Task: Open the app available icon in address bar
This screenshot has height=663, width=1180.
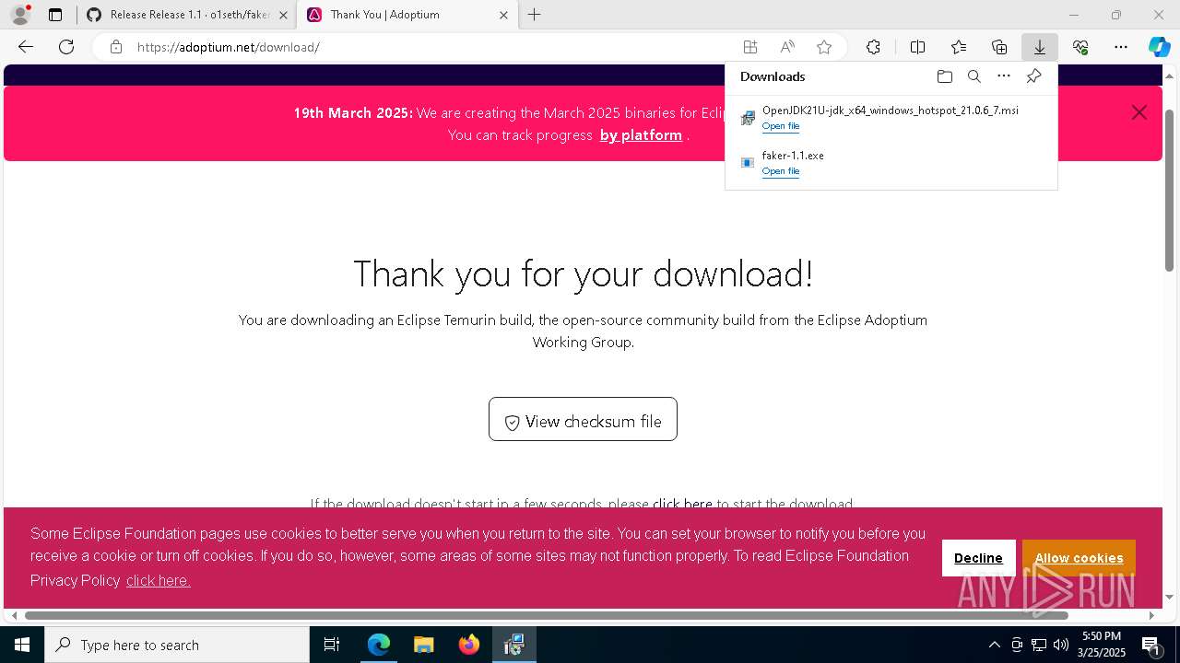Action: (750, 47)
